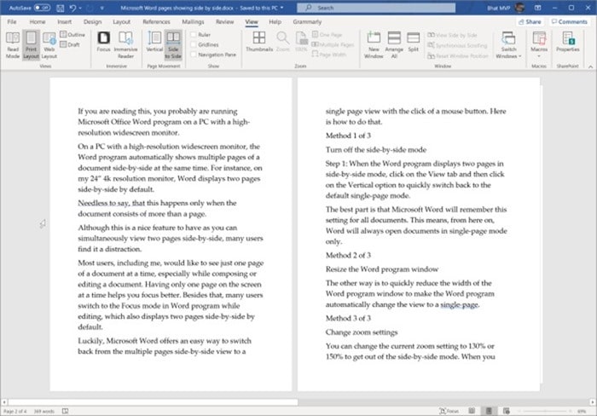This screenshot has height=416, width=597.
Task: Click Page Width zoom option
Action: click(329, 55)
